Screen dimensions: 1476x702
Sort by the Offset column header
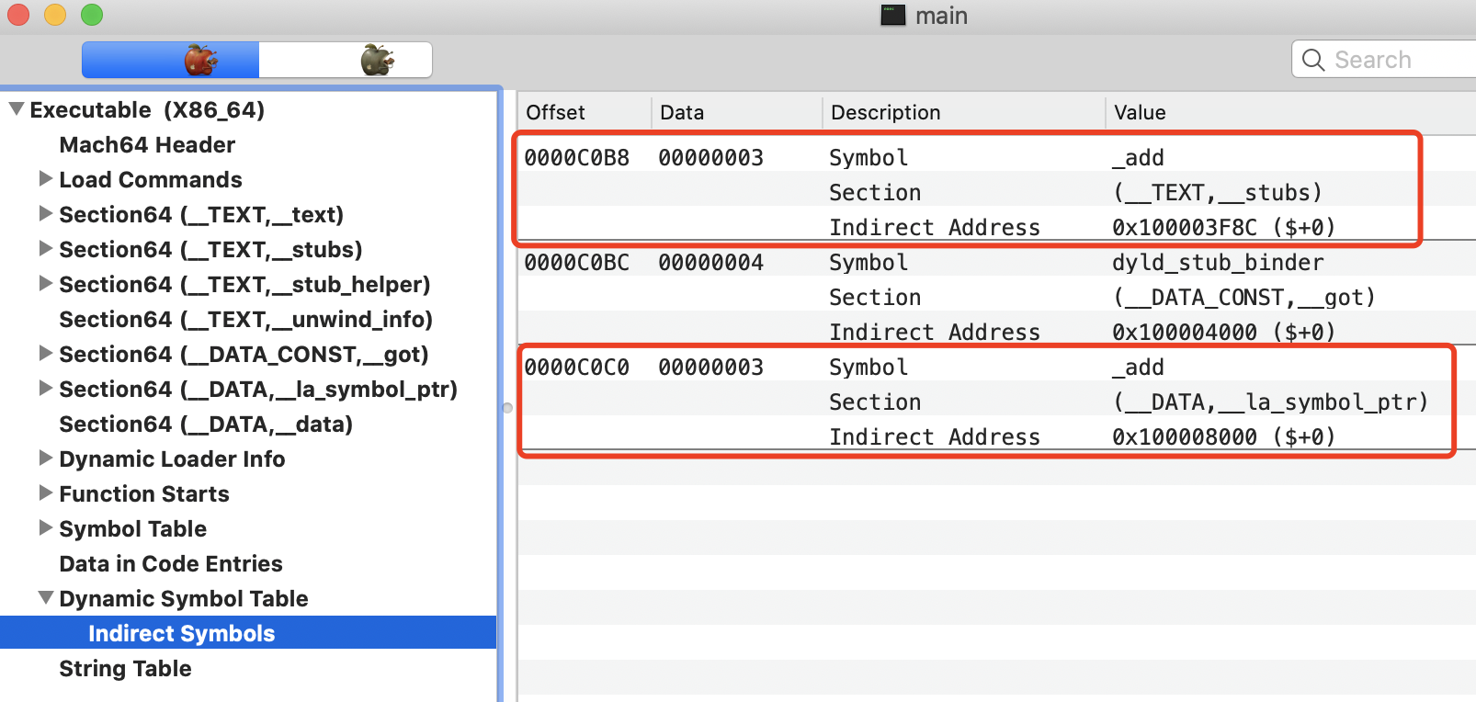pyautogui.click(x=556, y=112)
